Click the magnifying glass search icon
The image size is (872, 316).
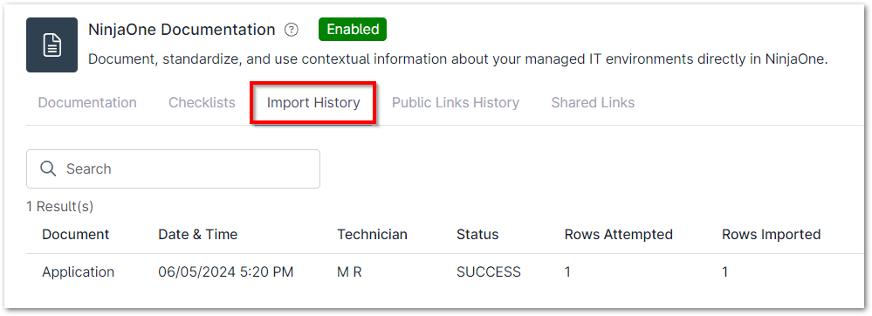(x=48, y=168)
